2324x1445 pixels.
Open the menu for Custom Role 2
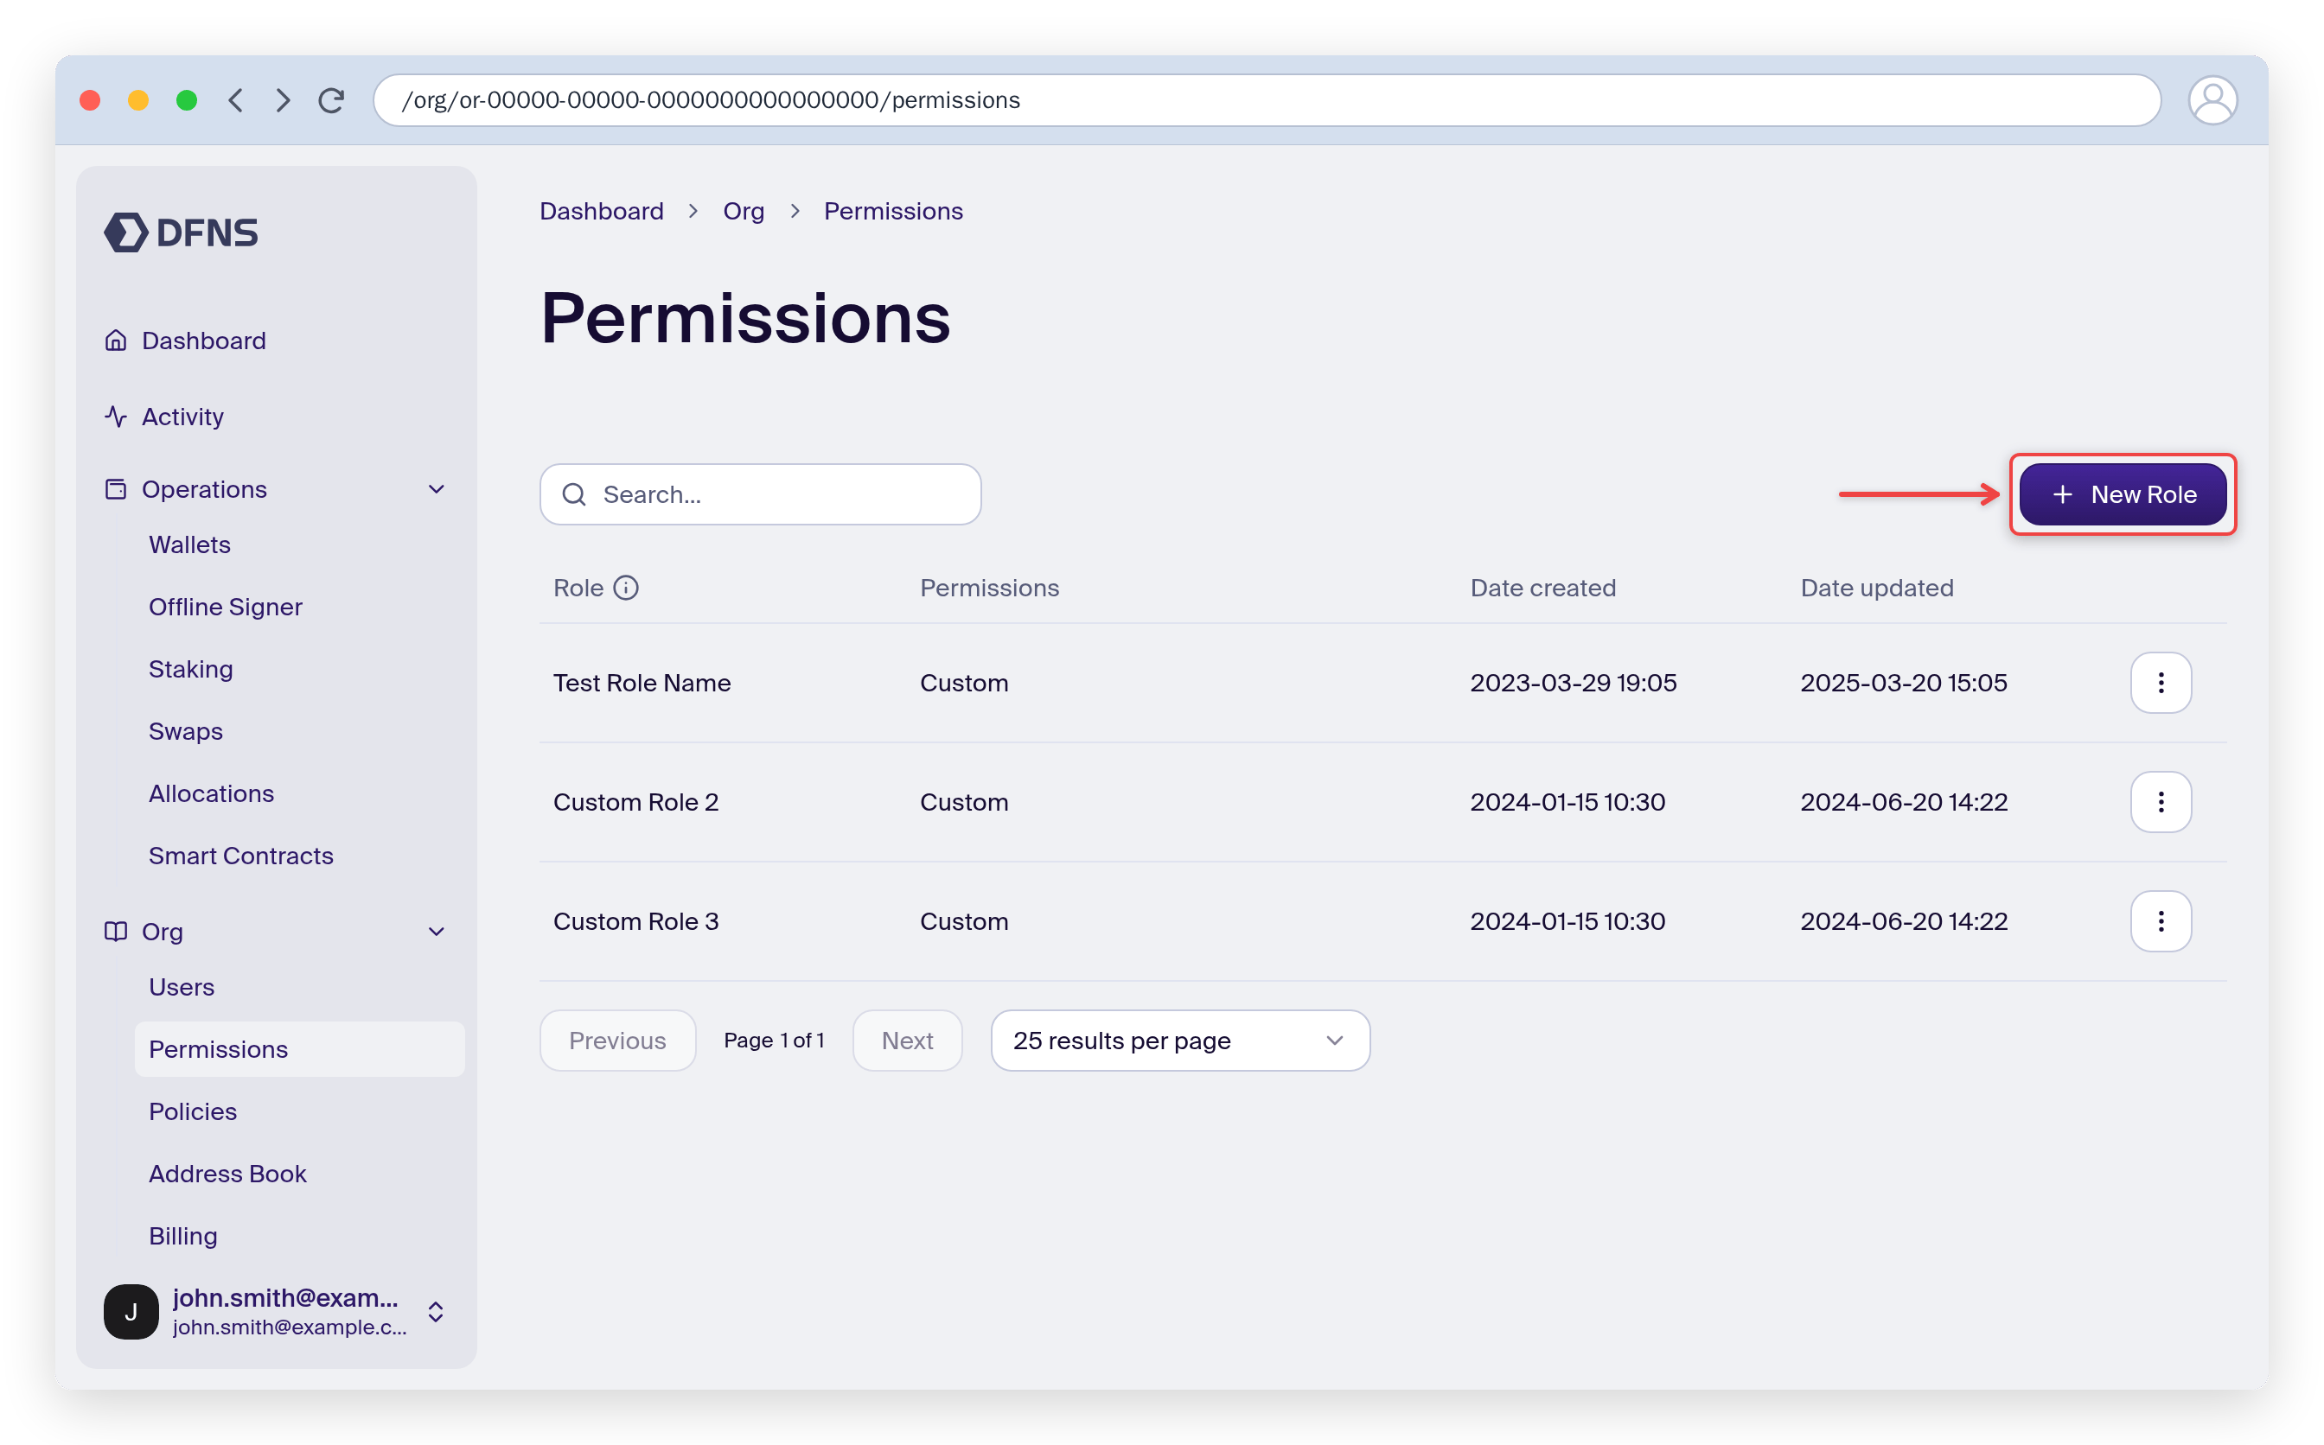pos(2160,802)
